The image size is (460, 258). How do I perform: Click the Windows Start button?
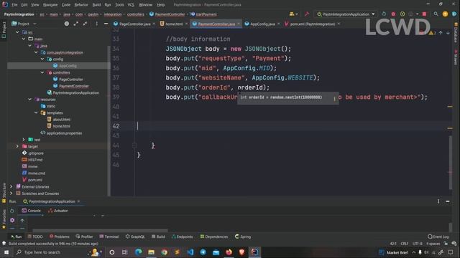(x=6, y=252)
